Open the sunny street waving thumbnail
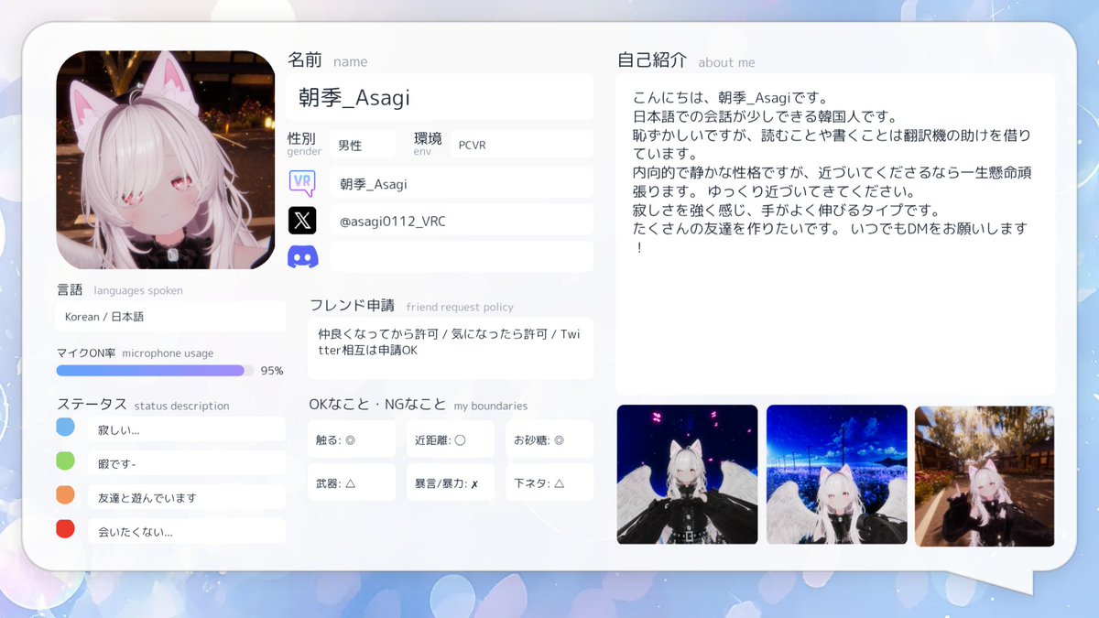This screenshot has height=618, width=1099. pyautogui.click(x=985, y=476)
